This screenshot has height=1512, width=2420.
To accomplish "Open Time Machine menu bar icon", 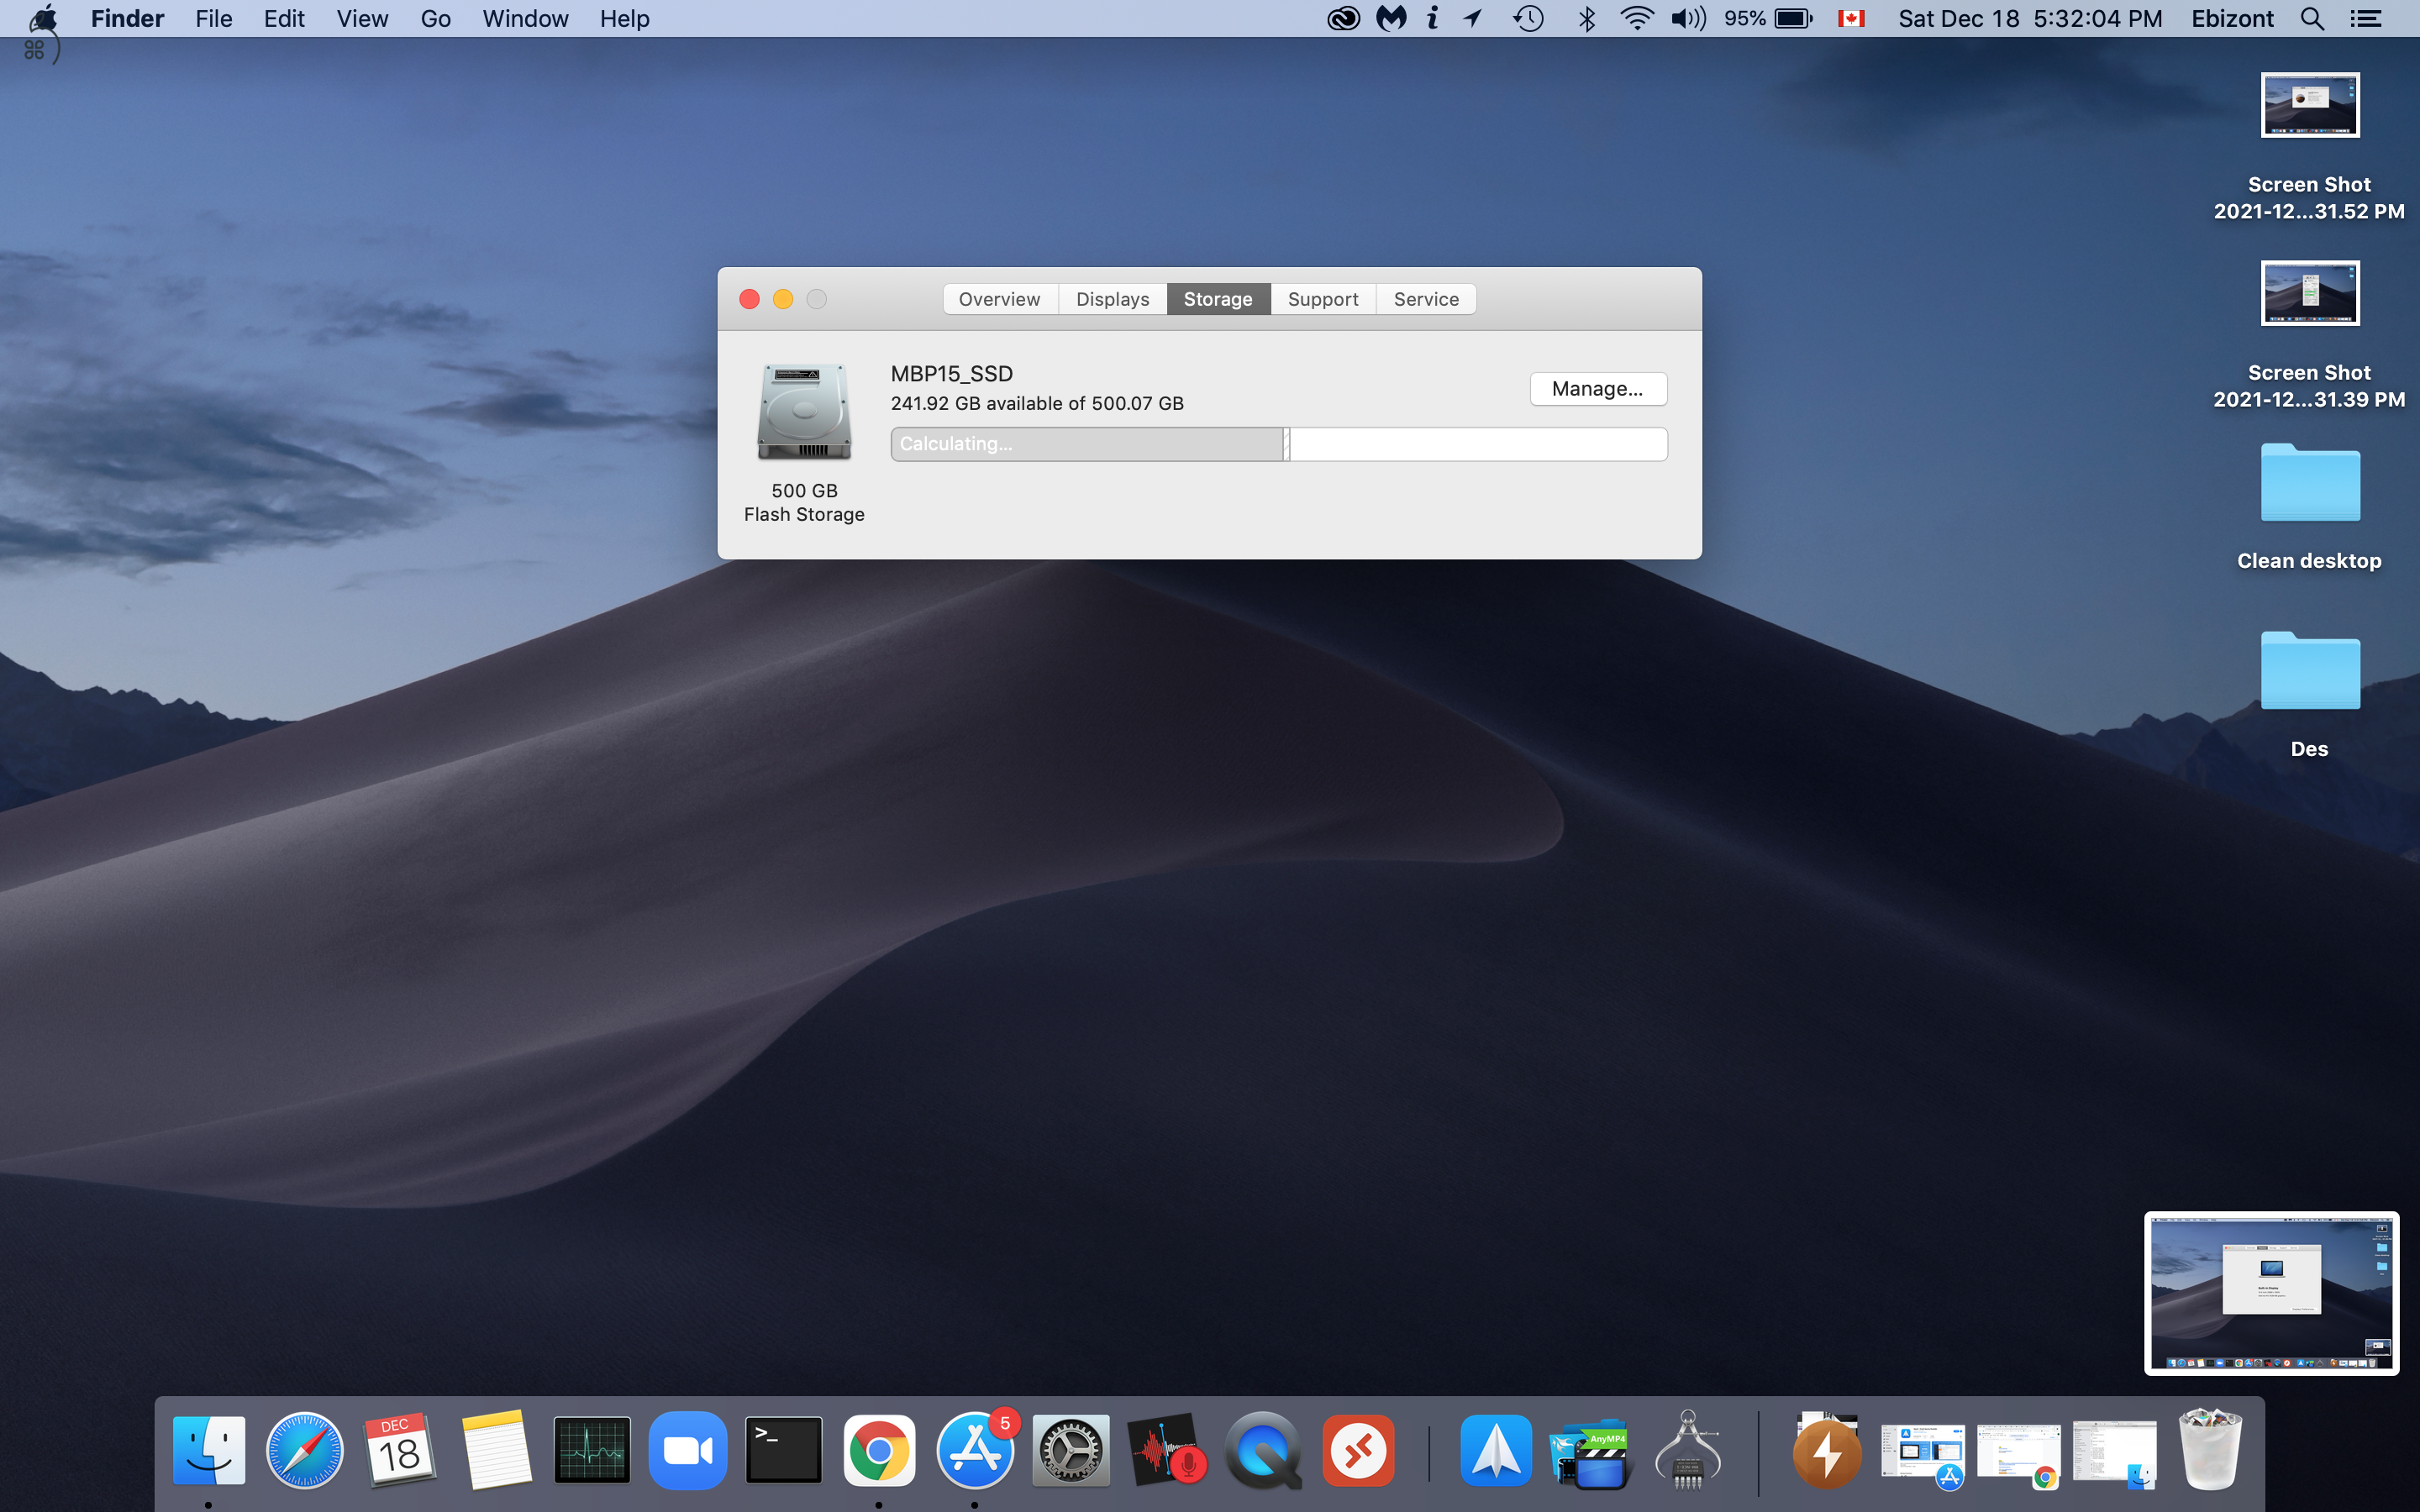I will pyautogui.click(x=1528, y=18).
